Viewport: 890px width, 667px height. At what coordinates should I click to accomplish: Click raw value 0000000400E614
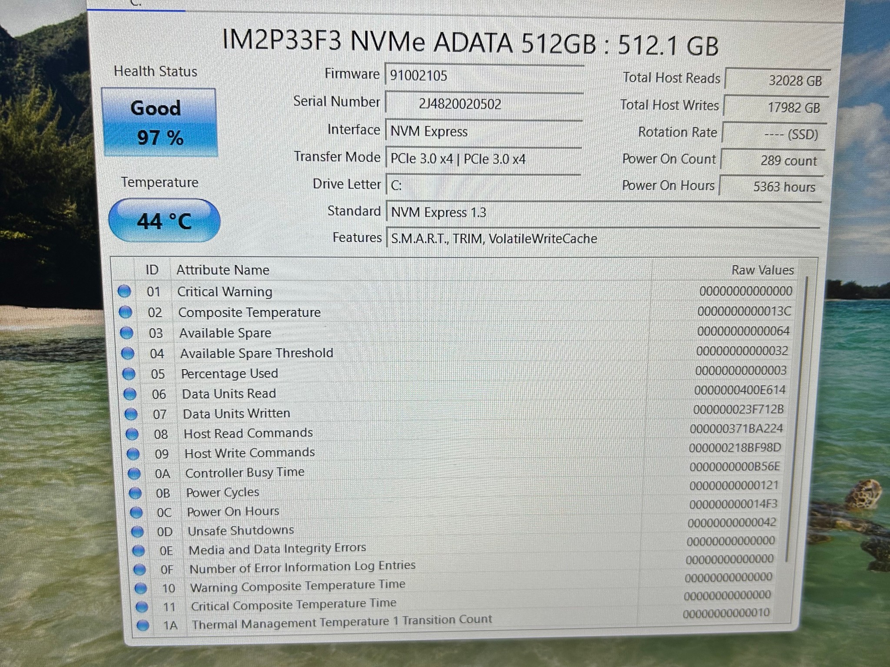pos(740,390)
